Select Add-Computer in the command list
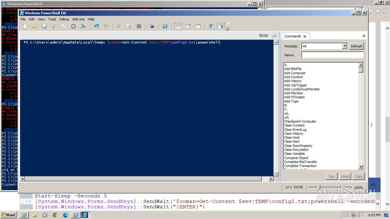 [295, 73]
